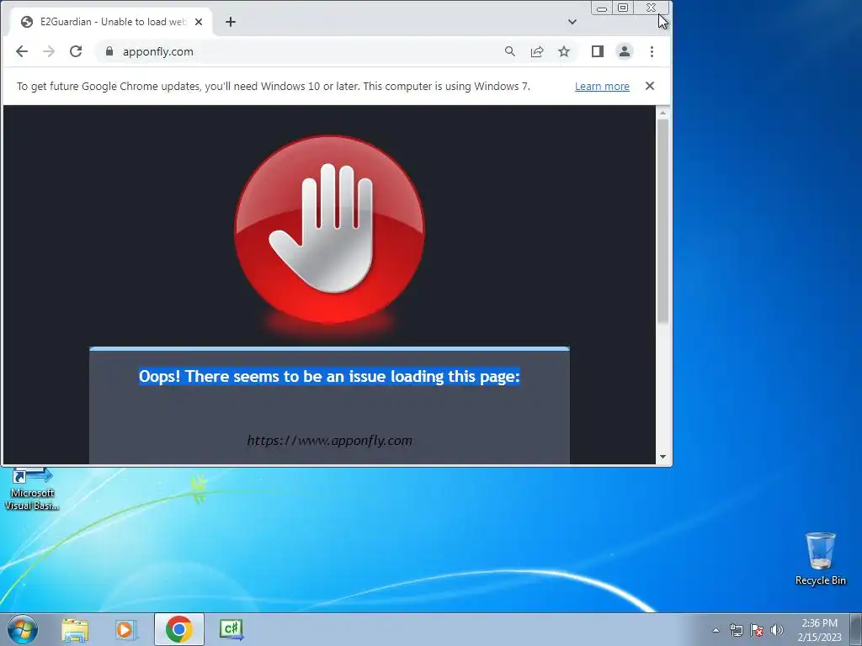Click the Oops issue loading page heading
Screen dimensions: 862x646
(329, 376)
